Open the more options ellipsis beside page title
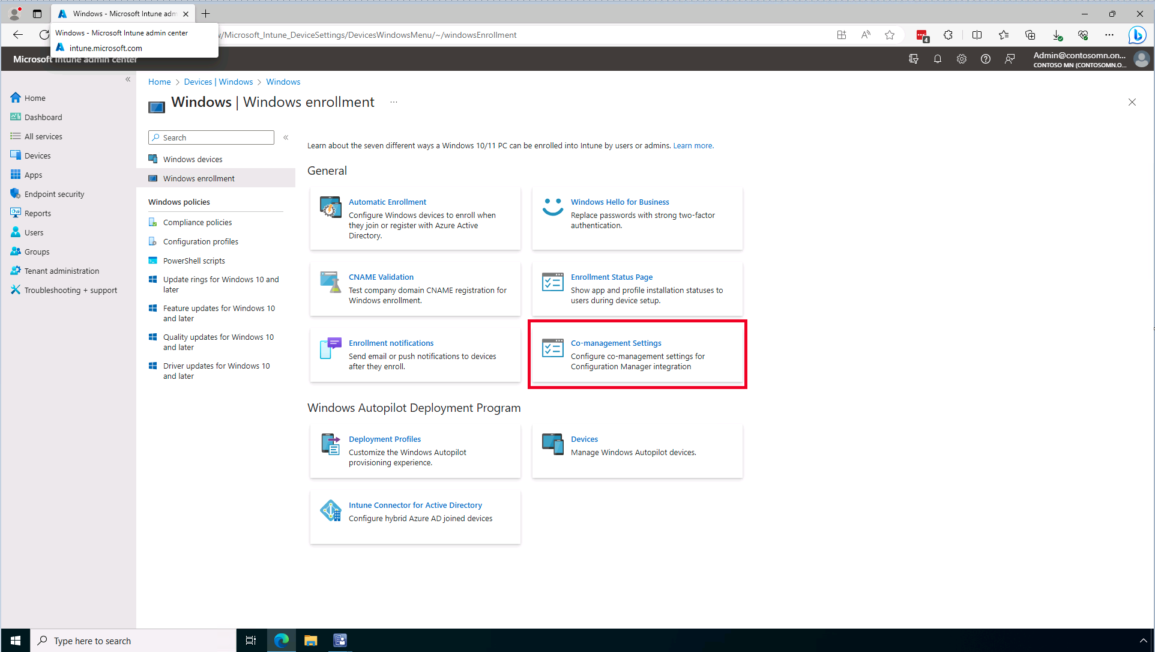The height and width of the screenshot is (652, 1155). click(x=394, y=102)
